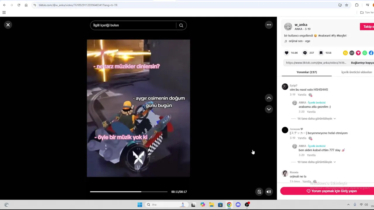Reply to Eyüp's comment with Yanıtla

tap(302, 95)
